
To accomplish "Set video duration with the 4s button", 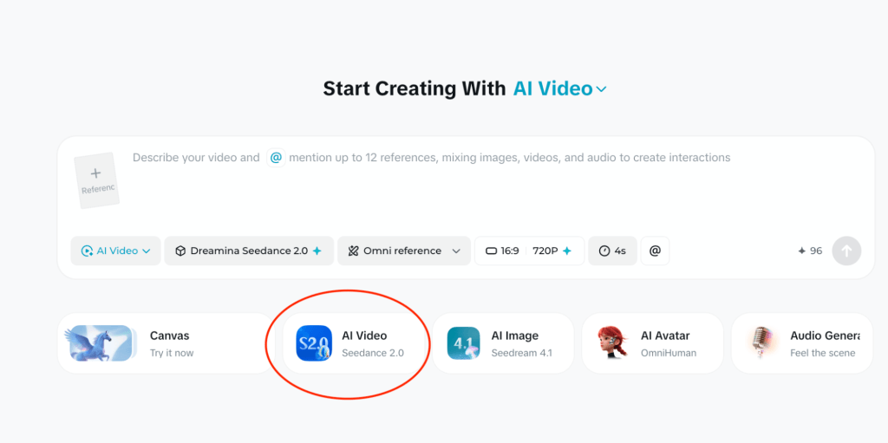I will click(612, 251).
